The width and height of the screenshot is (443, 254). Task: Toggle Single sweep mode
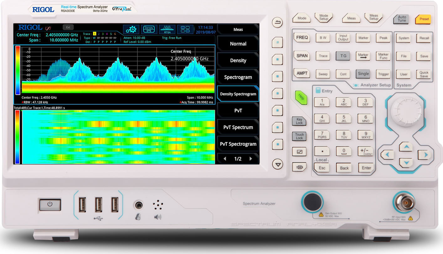363,74
